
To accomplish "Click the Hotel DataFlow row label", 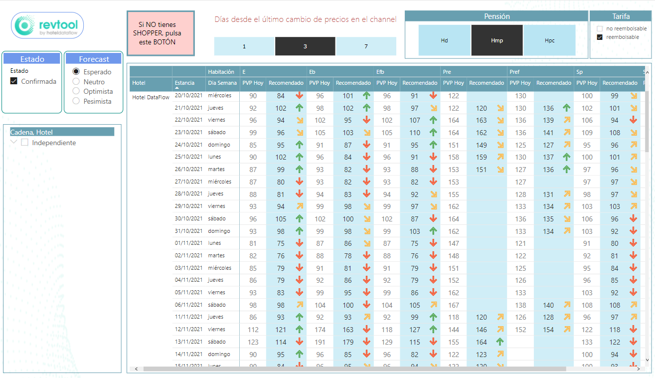I will pos(151,97).
